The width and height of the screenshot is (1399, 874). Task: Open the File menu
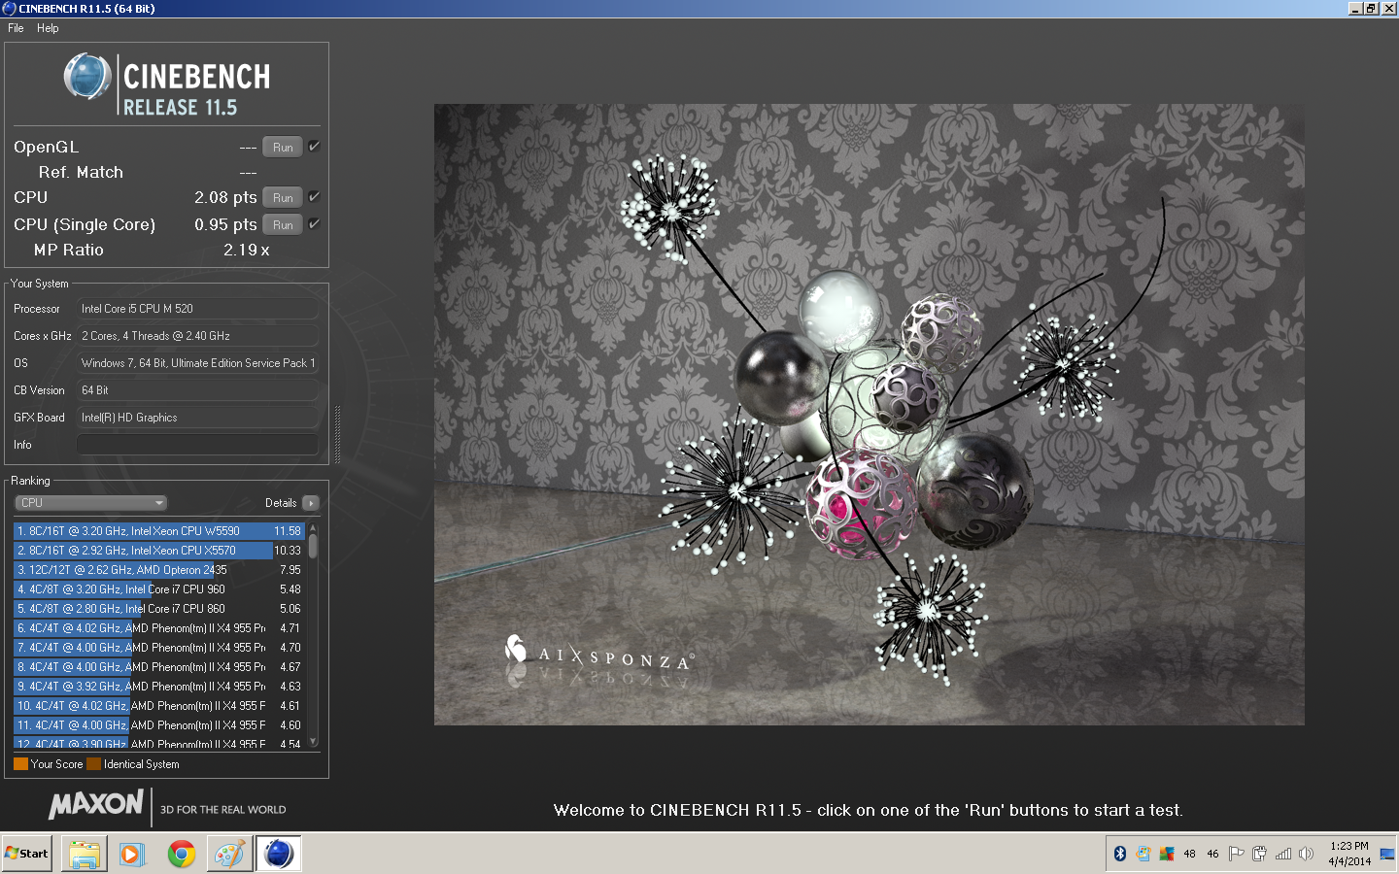point(16,28)
